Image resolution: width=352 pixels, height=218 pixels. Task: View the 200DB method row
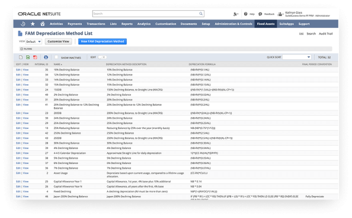(26, 113)
